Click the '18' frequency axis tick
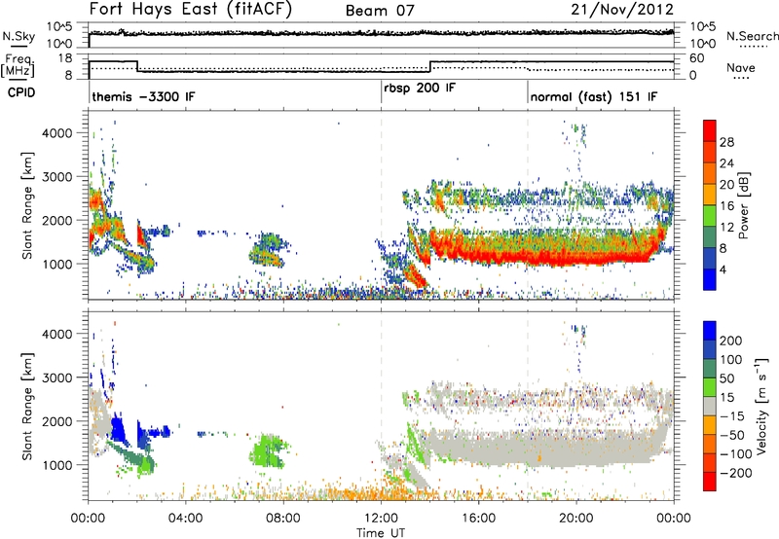Screen dimensions: 779x539 click(65, 58)
